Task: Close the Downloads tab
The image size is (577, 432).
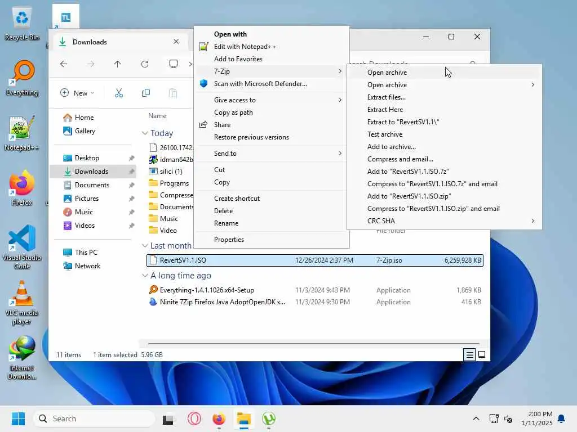Action: 176,42
